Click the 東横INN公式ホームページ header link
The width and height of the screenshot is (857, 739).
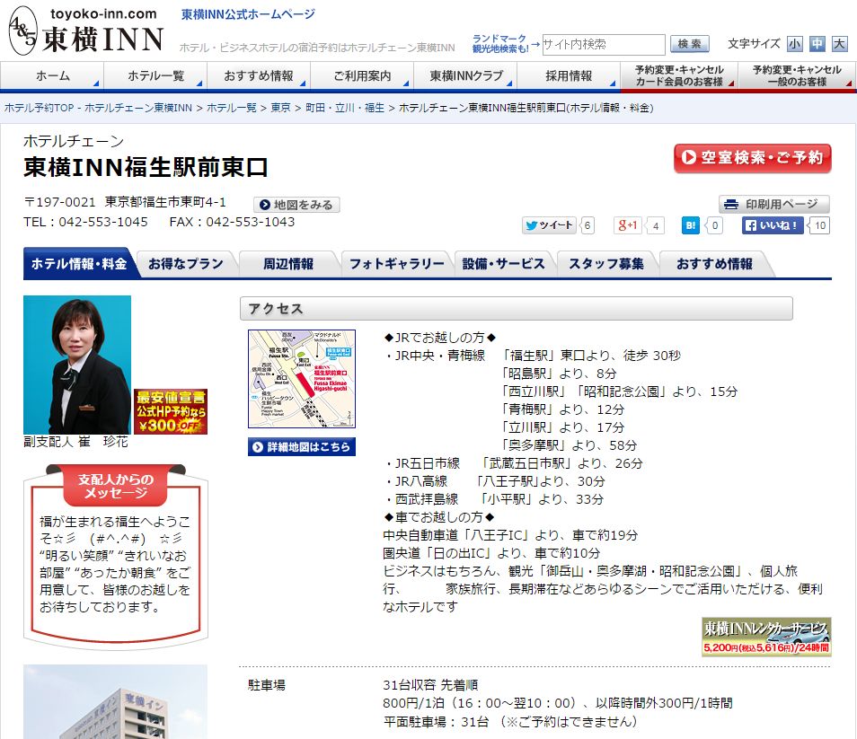point(248,14)
